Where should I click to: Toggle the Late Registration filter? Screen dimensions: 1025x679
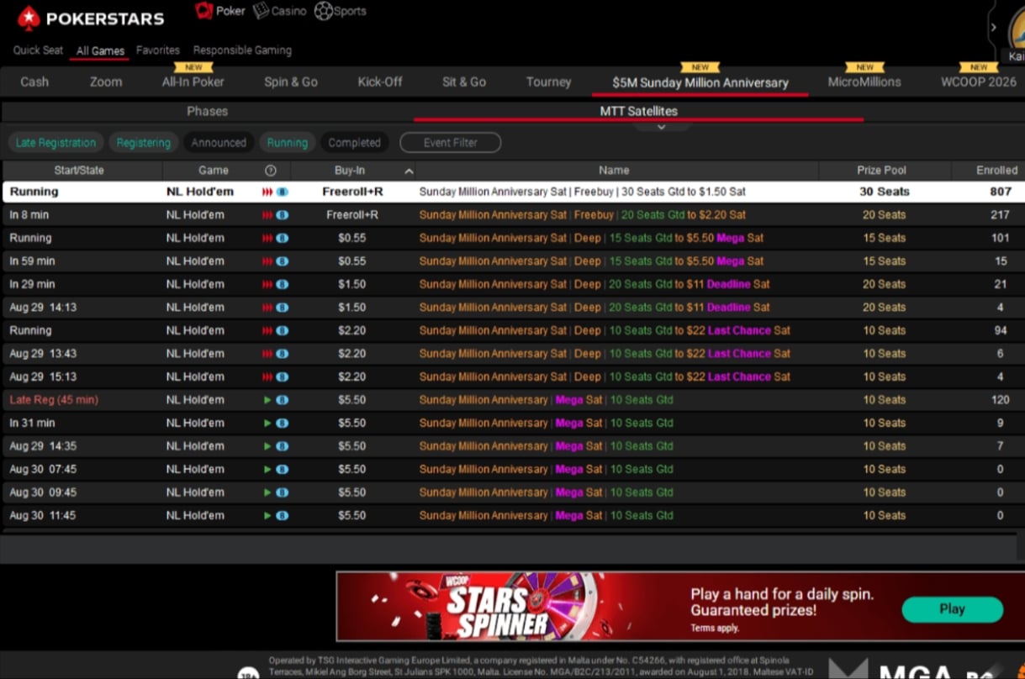55,143
